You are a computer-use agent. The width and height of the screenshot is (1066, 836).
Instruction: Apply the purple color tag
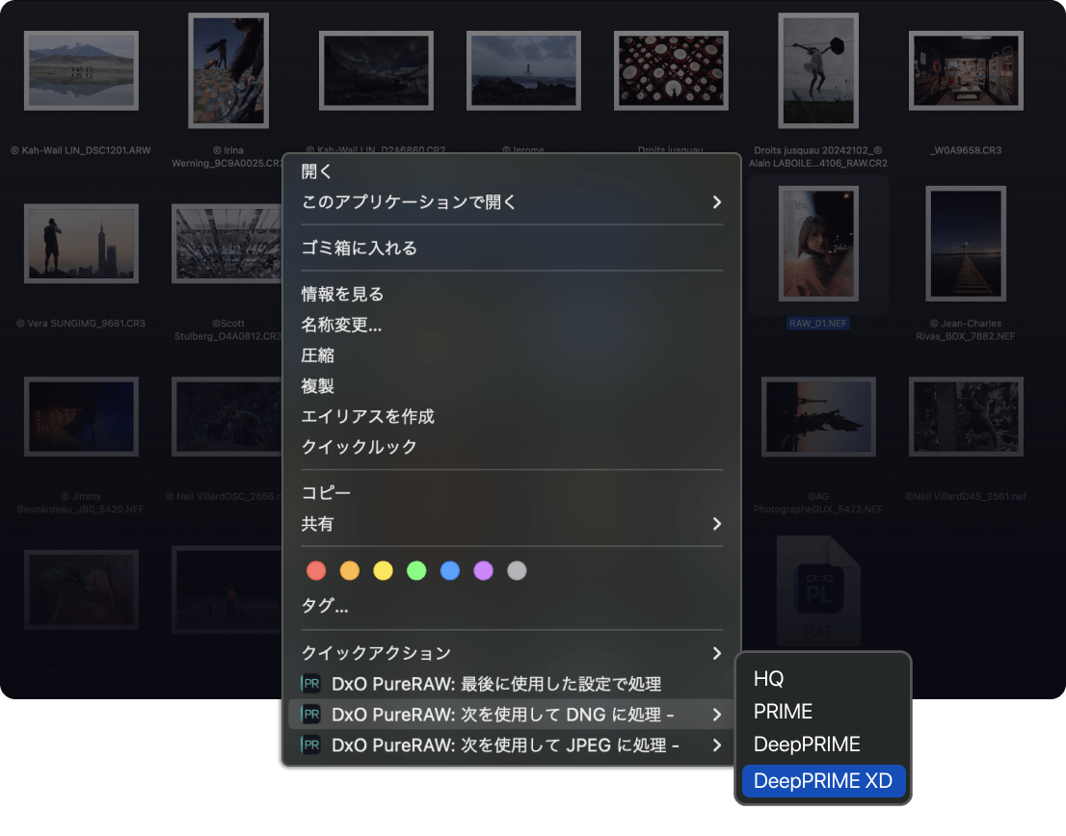click(484, 570)
